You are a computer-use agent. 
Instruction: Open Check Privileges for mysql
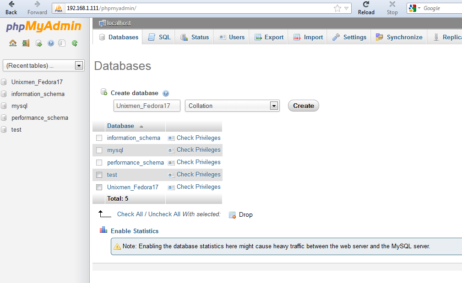pyautogui.click(x=199, y=150)
